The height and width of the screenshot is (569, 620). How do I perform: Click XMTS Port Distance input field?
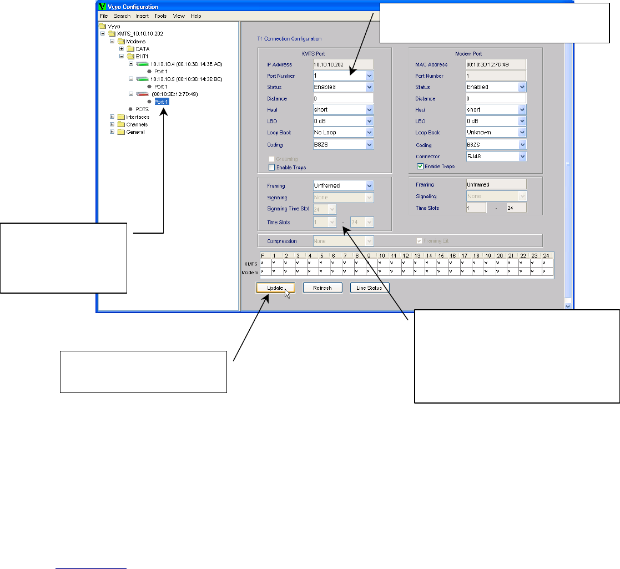(343, 98)
